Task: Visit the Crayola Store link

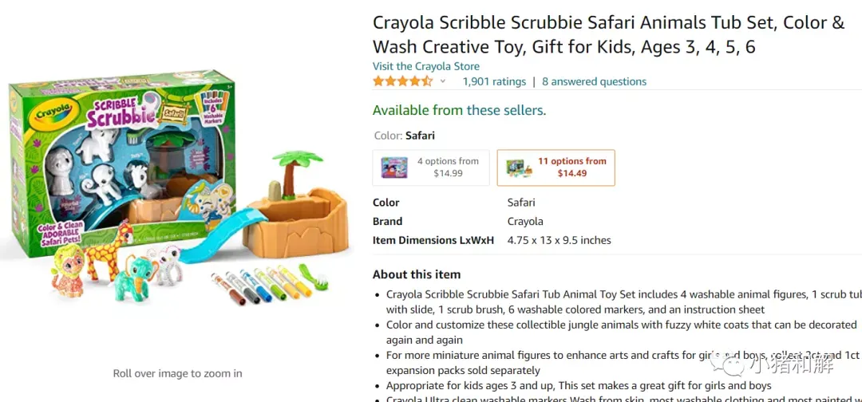Action: click(426, 66)
